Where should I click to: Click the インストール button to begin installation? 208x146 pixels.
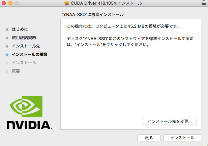pyautogui.click(x=182, y=138)
